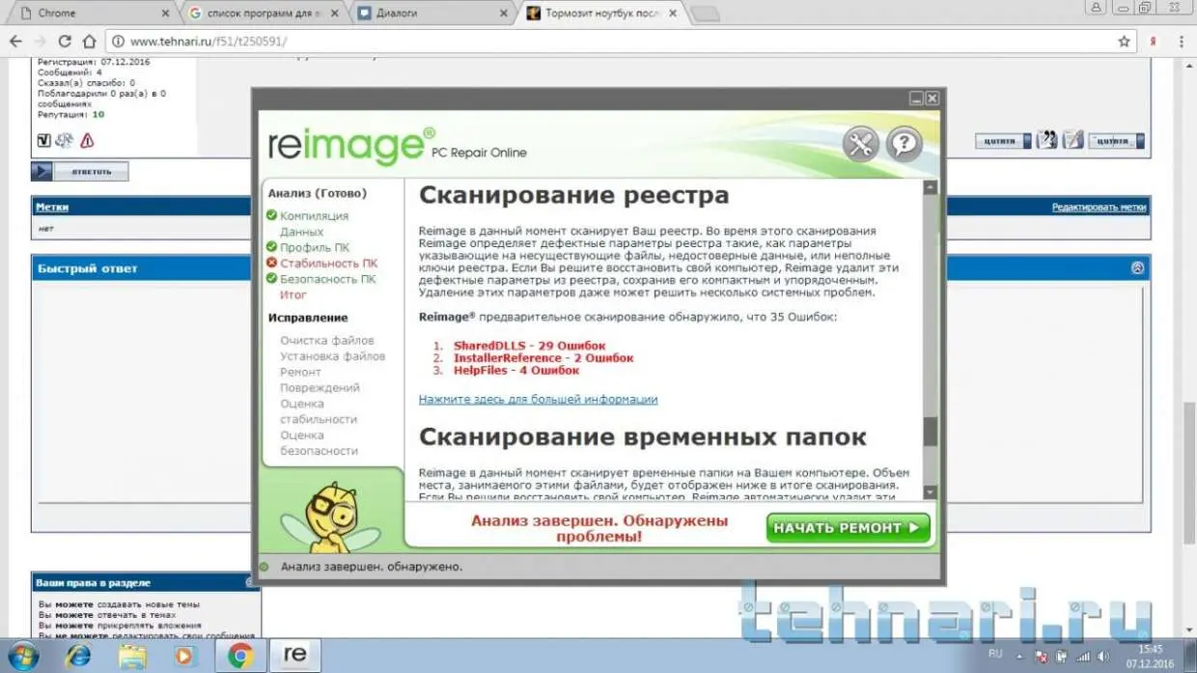Click Установка файлов item
This screenshot has width=1197, height=673.
pyautogui.click(x=333, y=356)
